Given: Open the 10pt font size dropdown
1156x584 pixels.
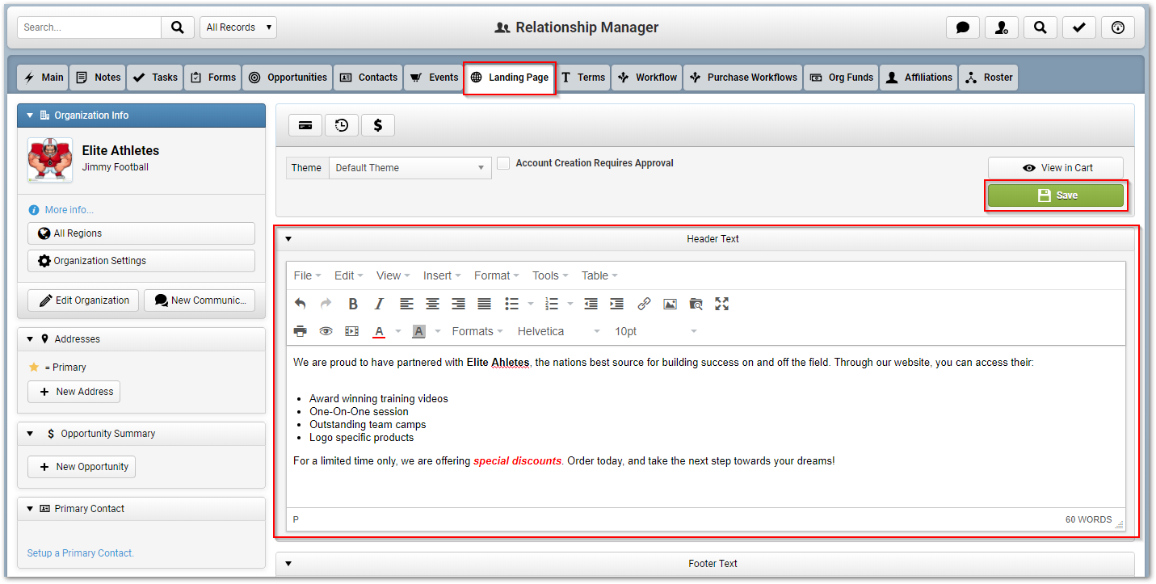Looking at the screenshot, I should [655, 331].
